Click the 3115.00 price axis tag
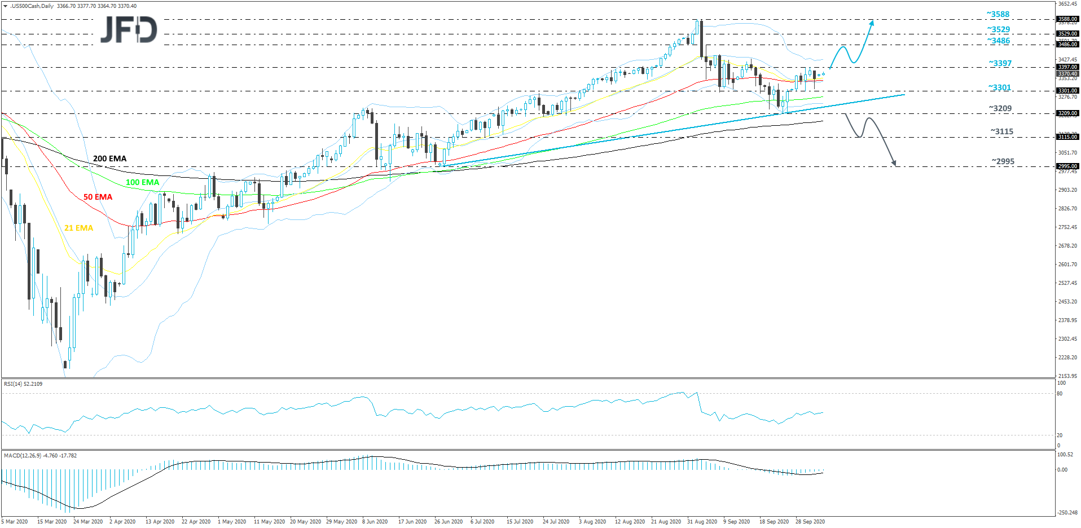The image size is (1081, 528). coord(1067,137)
